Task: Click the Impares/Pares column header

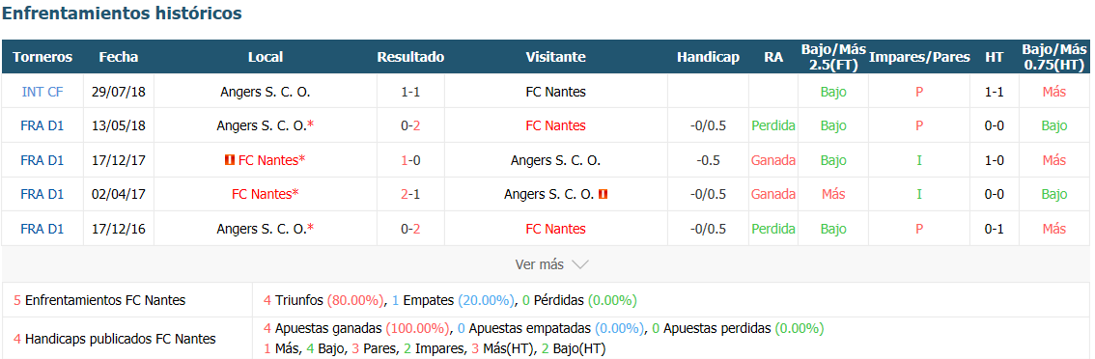Action: tap(919, 57)
